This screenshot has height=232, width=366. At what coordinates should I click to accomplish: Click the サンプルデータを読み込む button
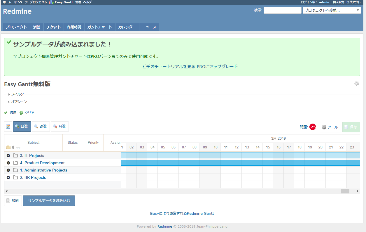[x=49, y=201]
